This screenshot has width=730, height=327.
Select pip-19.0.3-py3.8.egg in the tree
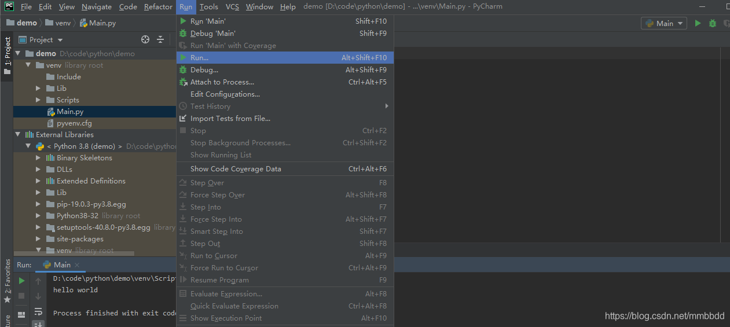(95, 204)
